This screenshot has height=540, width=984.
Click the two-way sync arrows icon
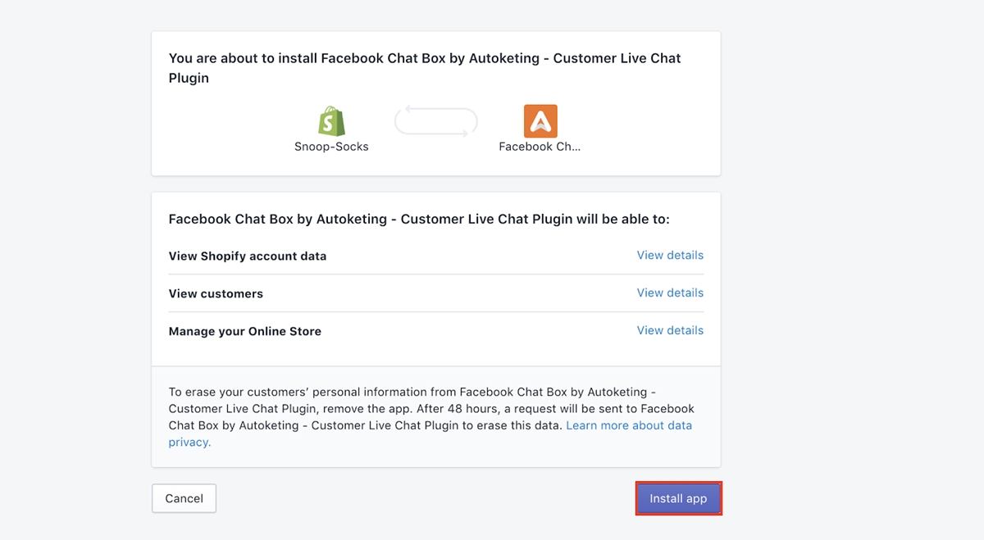pyautogui.click(x=435, y=122)
